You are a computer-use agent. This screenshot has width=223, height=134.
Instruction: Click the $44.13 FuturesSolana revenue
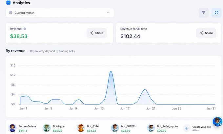(23, 131)
